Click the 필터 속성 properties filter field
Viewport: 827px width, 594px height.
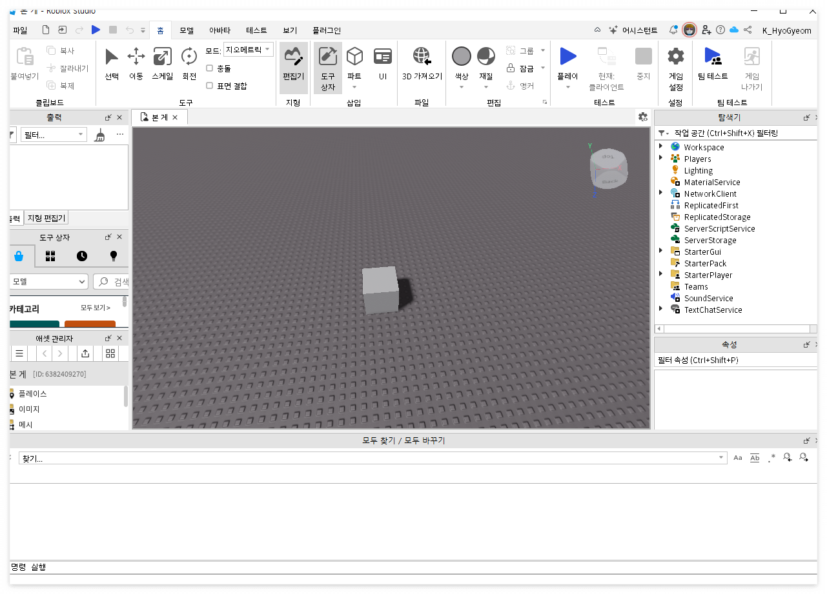tap(735, 360)
